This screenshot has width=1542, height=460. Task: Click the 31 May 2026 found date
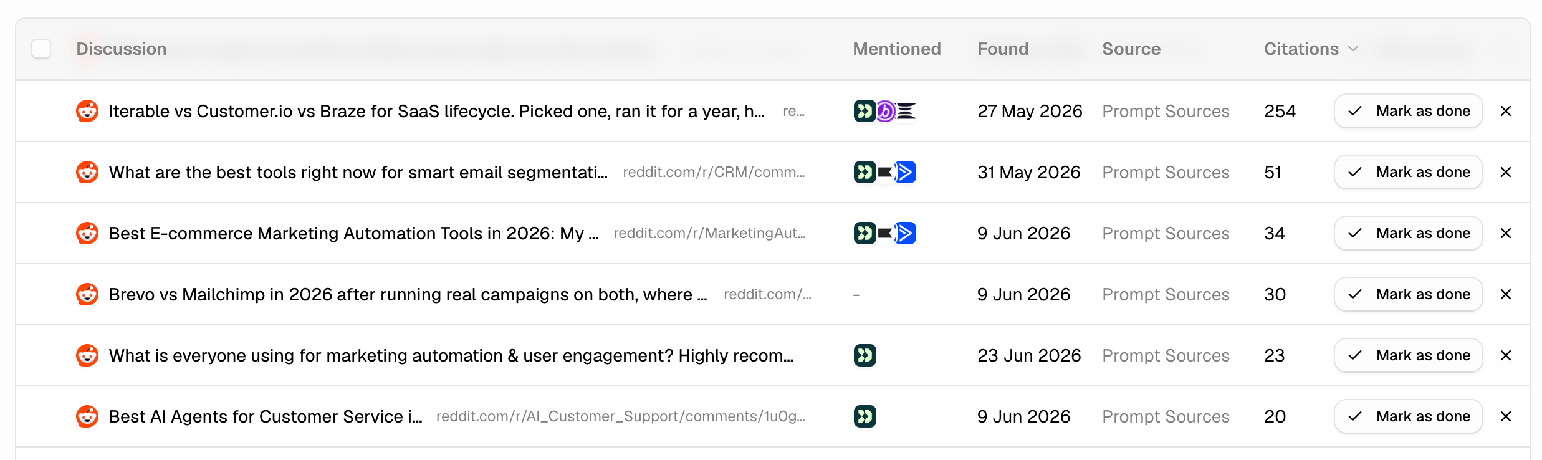pos(1029,172)
